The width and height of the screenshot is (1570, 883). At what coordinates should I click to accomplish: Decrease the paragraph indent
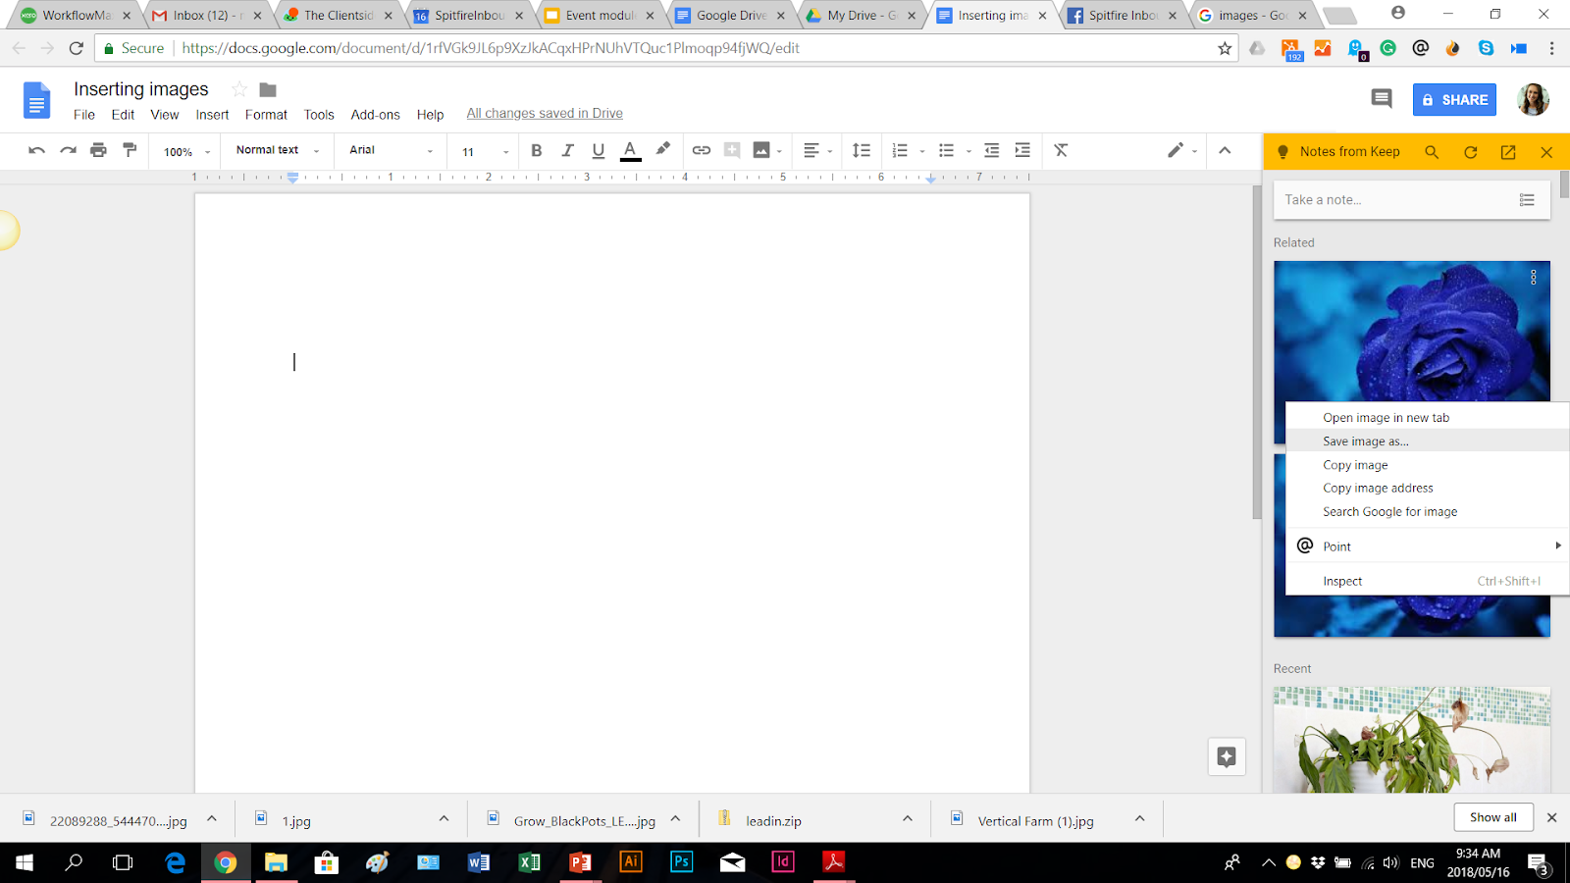click(991, 150)
